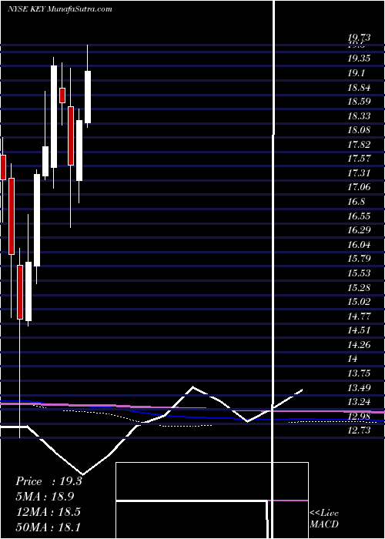Click the 15.79 price axis label

click(x=359, y=259)
